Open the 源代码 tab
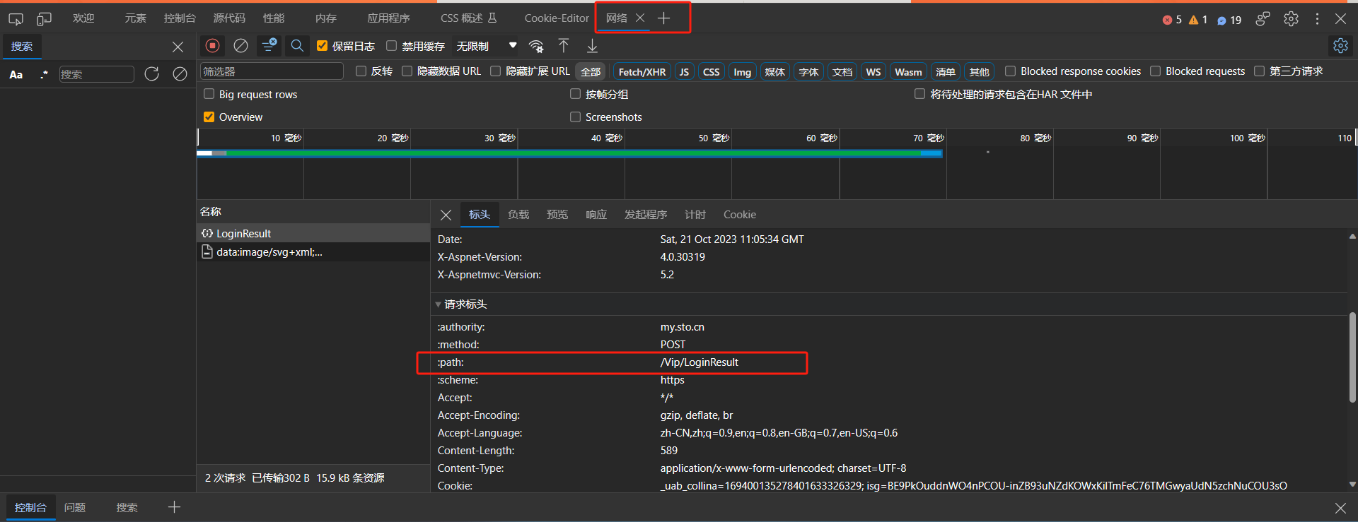The width and height of the screenshot is (1358, 522). click(x=229, y=18)
